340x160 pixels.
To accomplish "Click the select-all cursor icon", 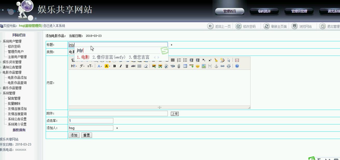I will [229, 60].
